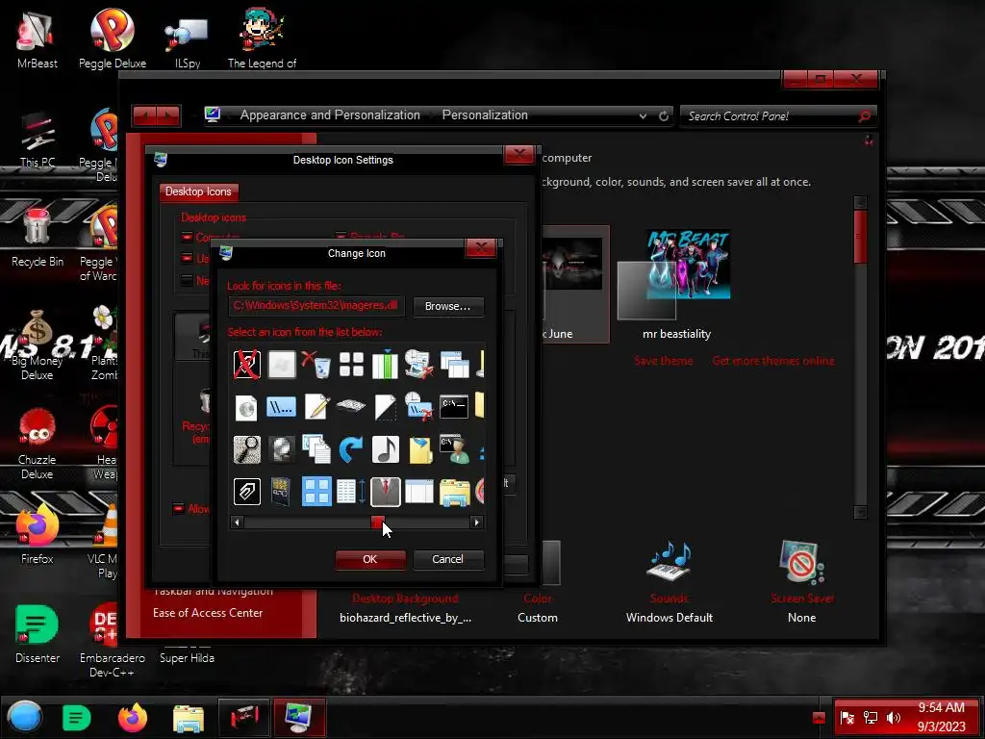985x739 pixels.
Task: Click Personalization scrollbar down arrow
Action: tap(860, 512)
